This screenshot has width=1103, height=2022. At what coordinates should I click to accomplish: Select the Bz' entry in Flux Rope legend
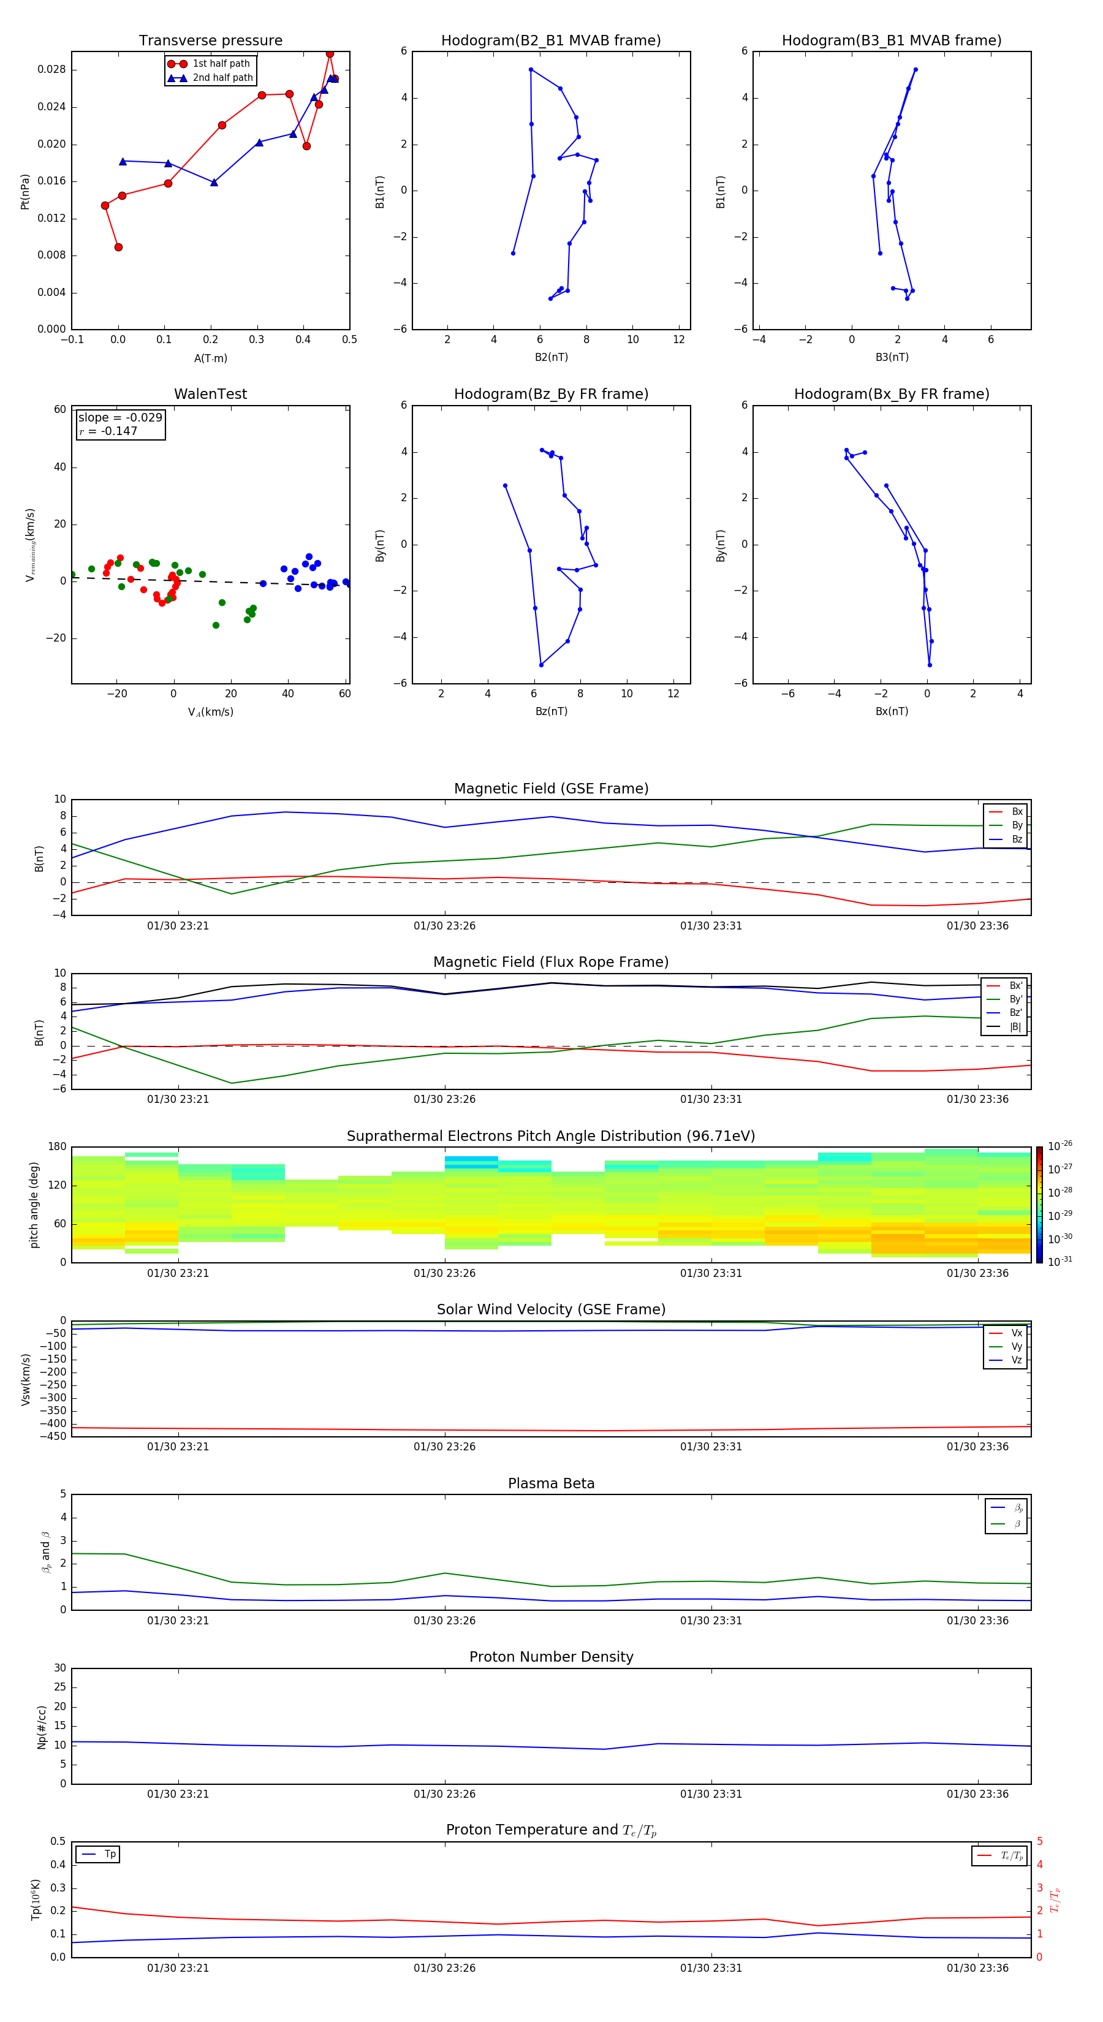coord(1005,1013)
